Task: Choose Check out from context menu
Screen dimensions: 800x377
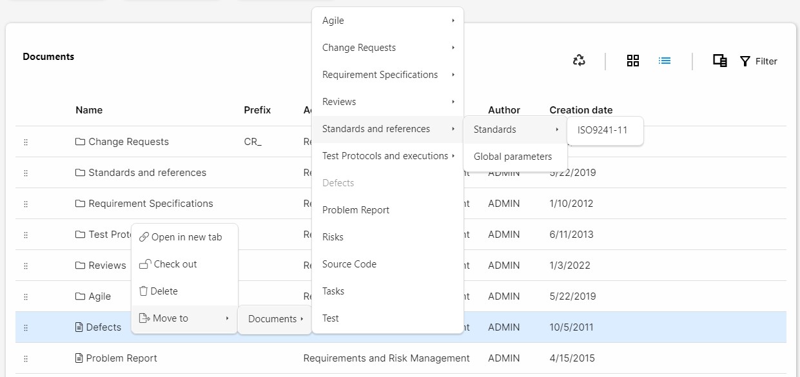Action: (175, 264)
